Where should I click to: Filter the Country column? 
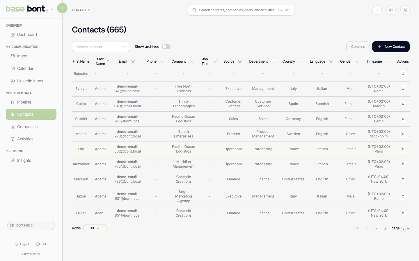pyautogui.click(x=301, y=61)
